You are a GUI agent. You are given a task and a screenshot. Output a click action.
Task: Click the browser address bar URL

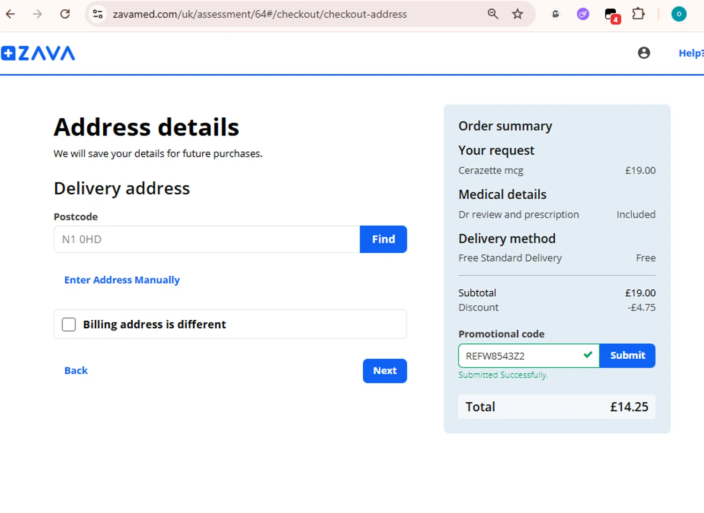click(x=260, y=14)
